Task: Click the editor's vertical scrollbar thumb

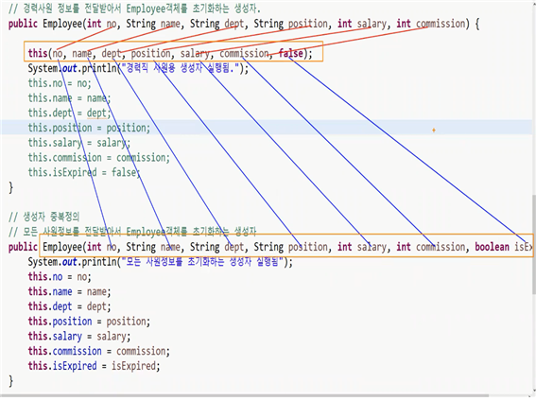Action: (x=533, y=244)
